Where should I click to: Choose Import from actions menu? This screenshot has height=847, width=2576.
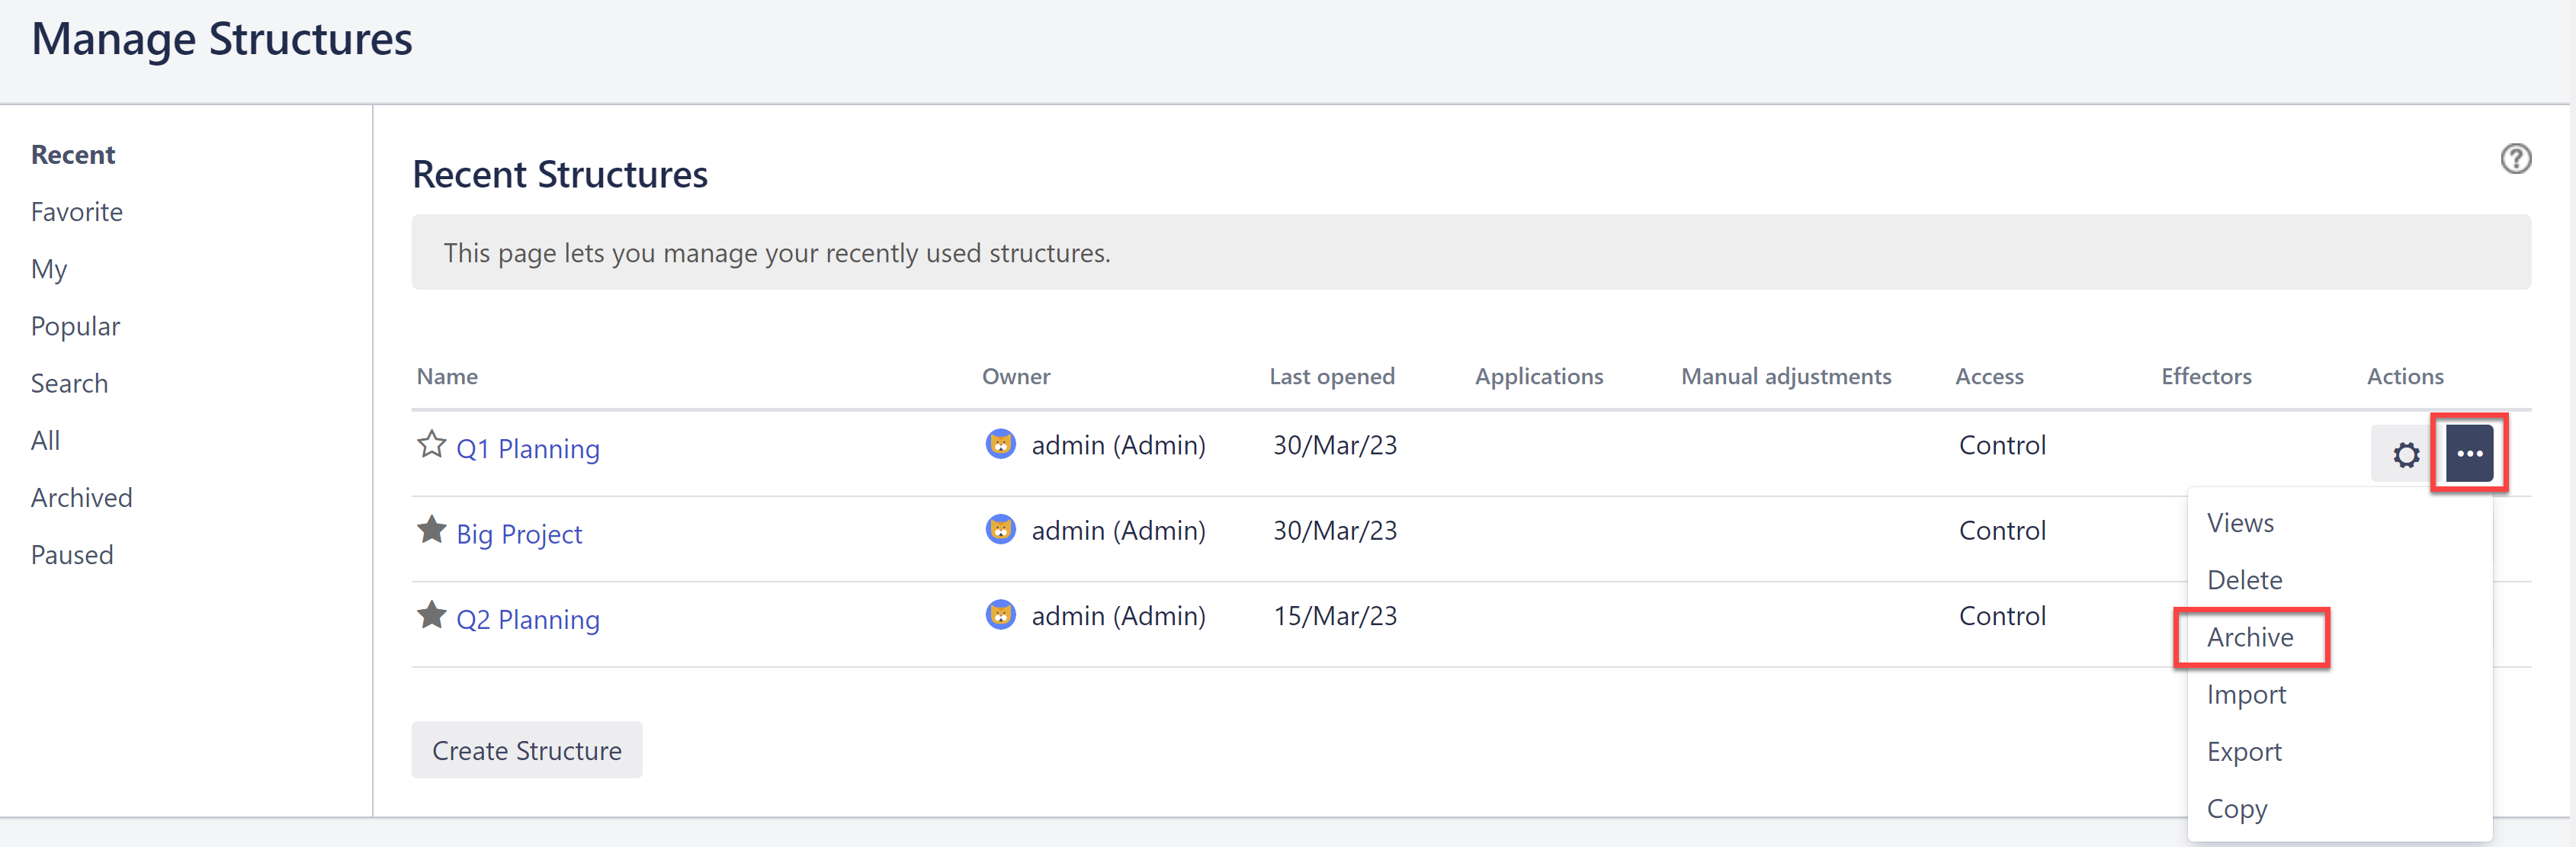click(2246, 695)
